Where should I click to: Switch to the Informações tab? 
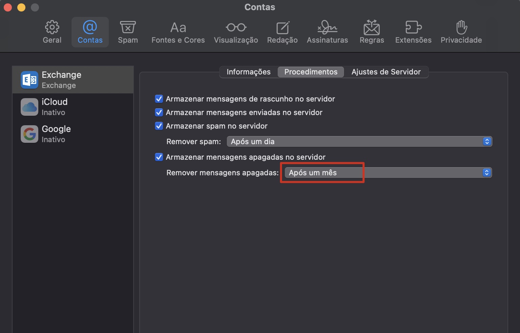point(248,72)
